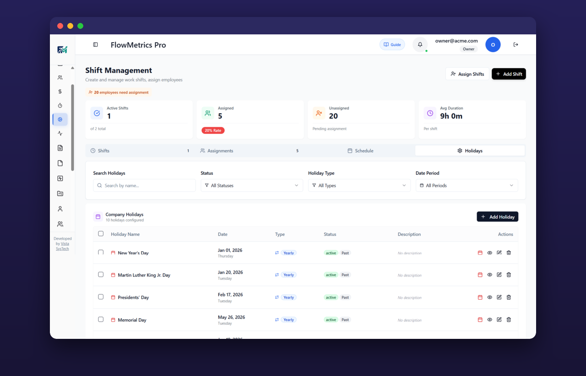Open the notifications bell
This screenshot has width=586, height=376.
tap(420, 44)
